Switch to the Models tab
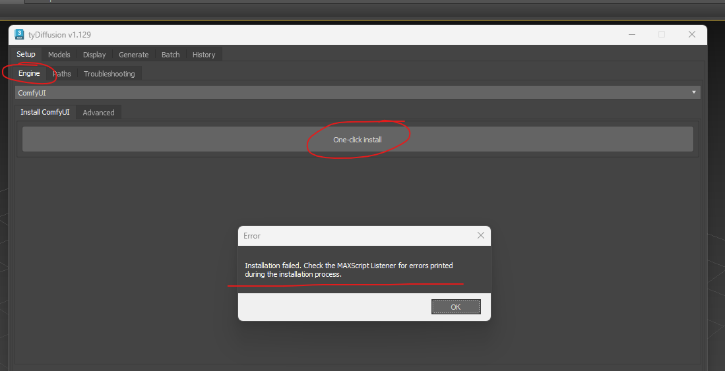 click(x=59, y=55)
